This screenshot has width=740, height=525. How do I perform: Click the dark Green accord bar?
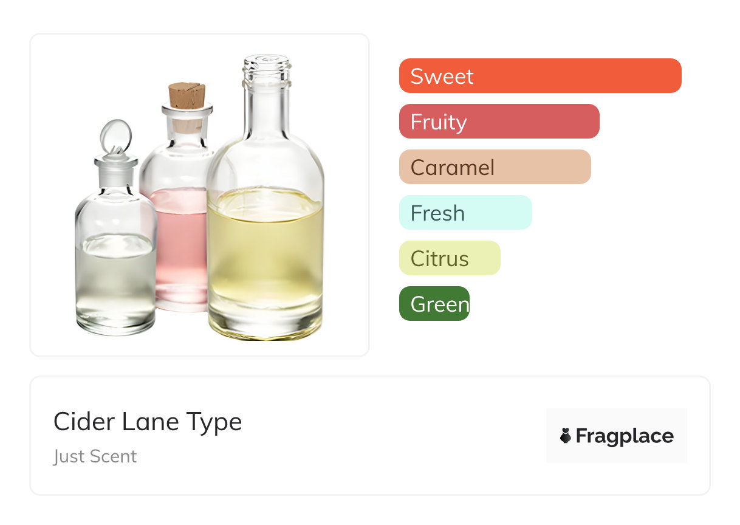coord(434,304)
